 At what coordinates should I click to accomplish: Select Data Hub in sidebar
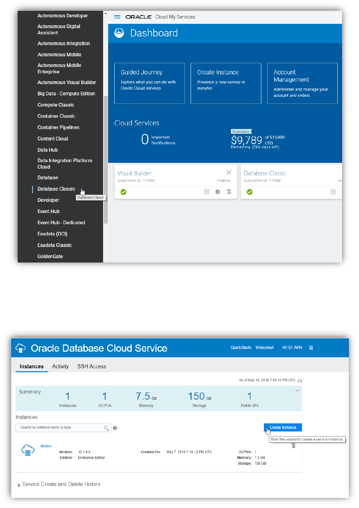coord(48,150)
